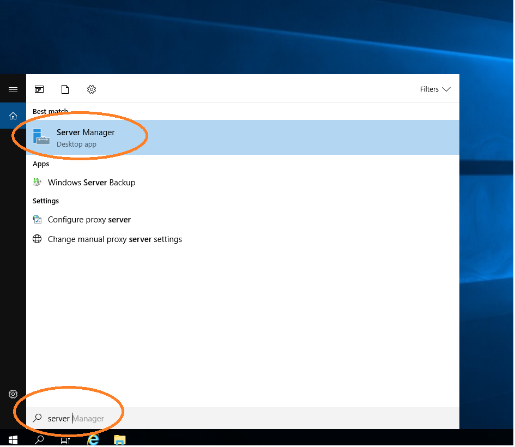The height and width of the screenshot is (447, 515).
Task: Click the Windows Start button
Action: (x=13, y=439)
